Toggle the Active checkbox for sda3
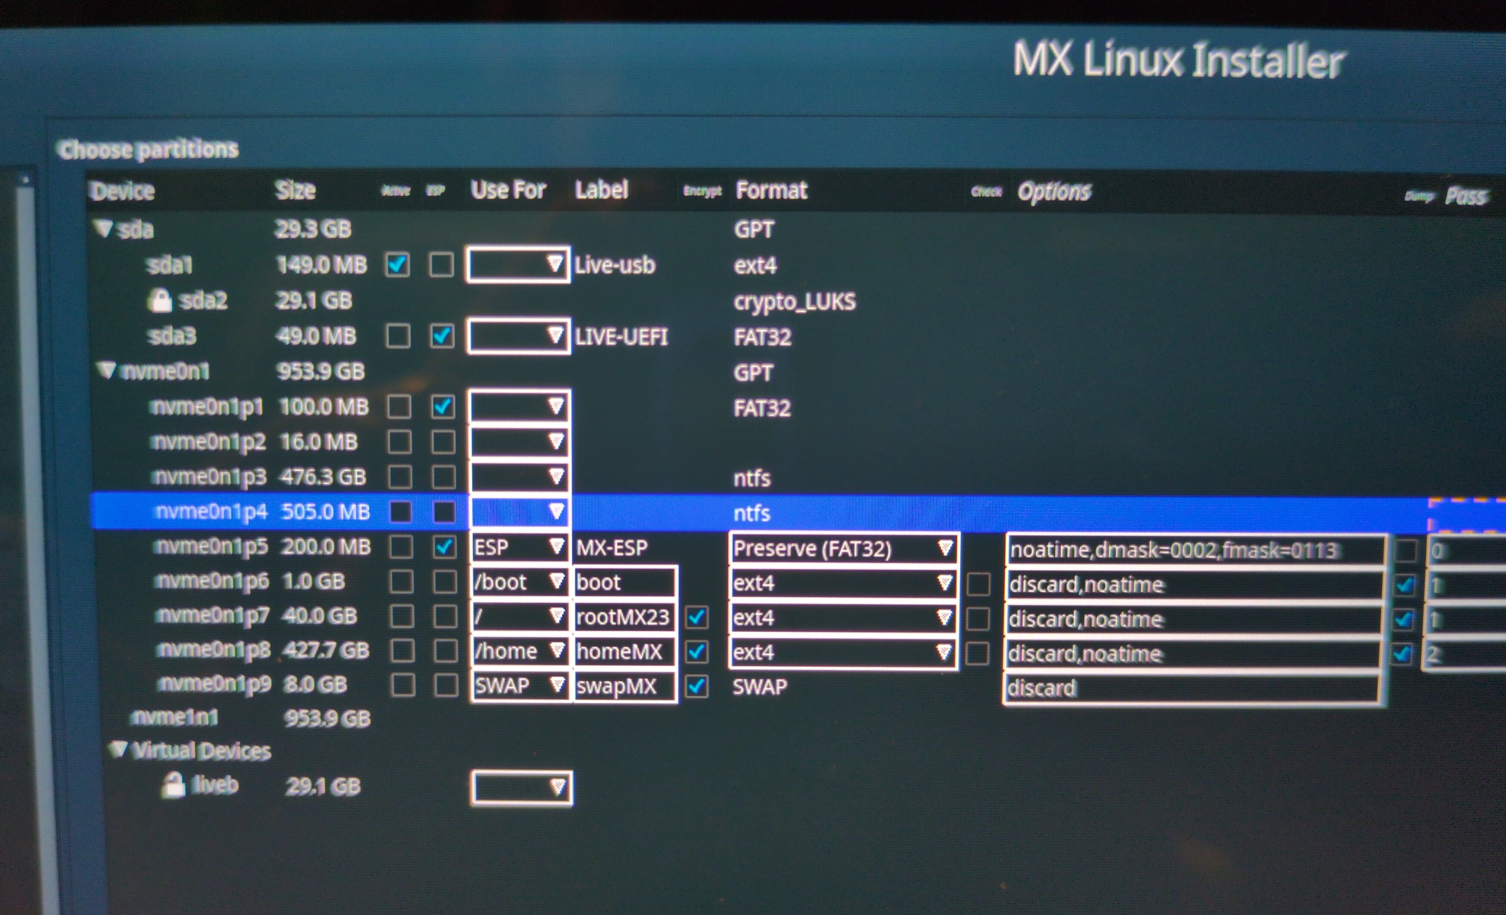The height and width of the screenshot is (915, 1506). pos(398,336)
